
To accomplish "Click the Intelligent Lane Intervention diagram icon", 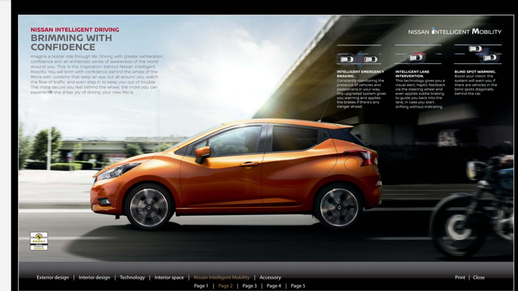I will tap(418, 56).
